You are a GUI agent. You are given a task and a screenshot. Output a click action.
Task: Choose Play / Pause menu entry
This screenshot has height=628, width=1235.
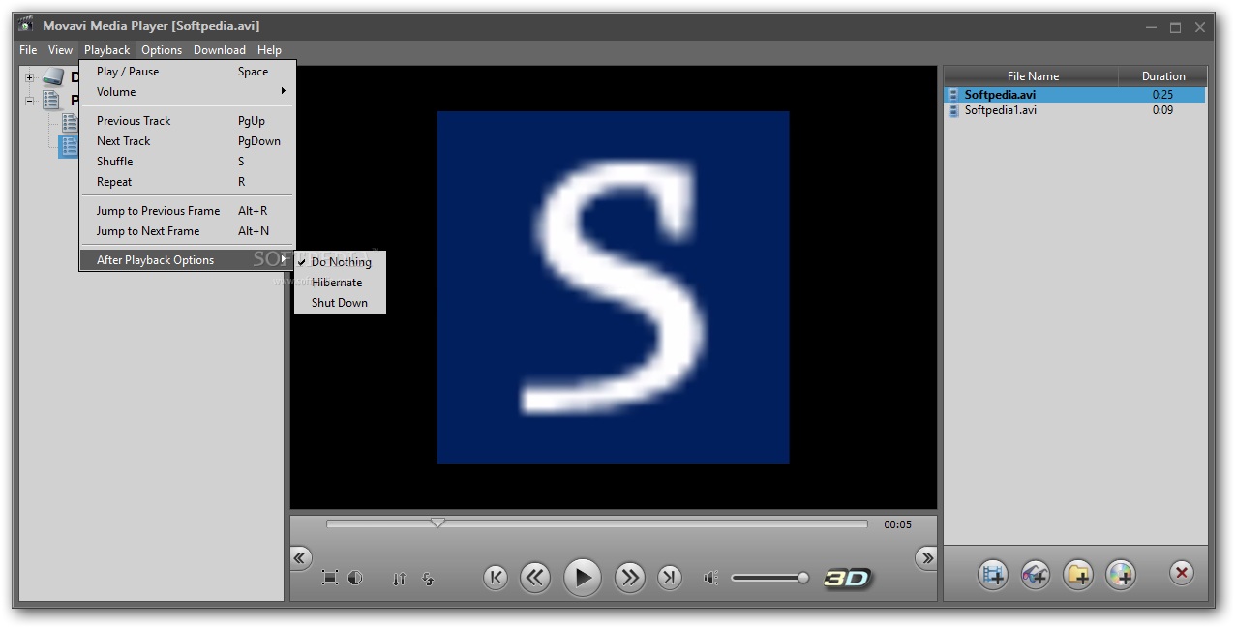pos(188,72)
